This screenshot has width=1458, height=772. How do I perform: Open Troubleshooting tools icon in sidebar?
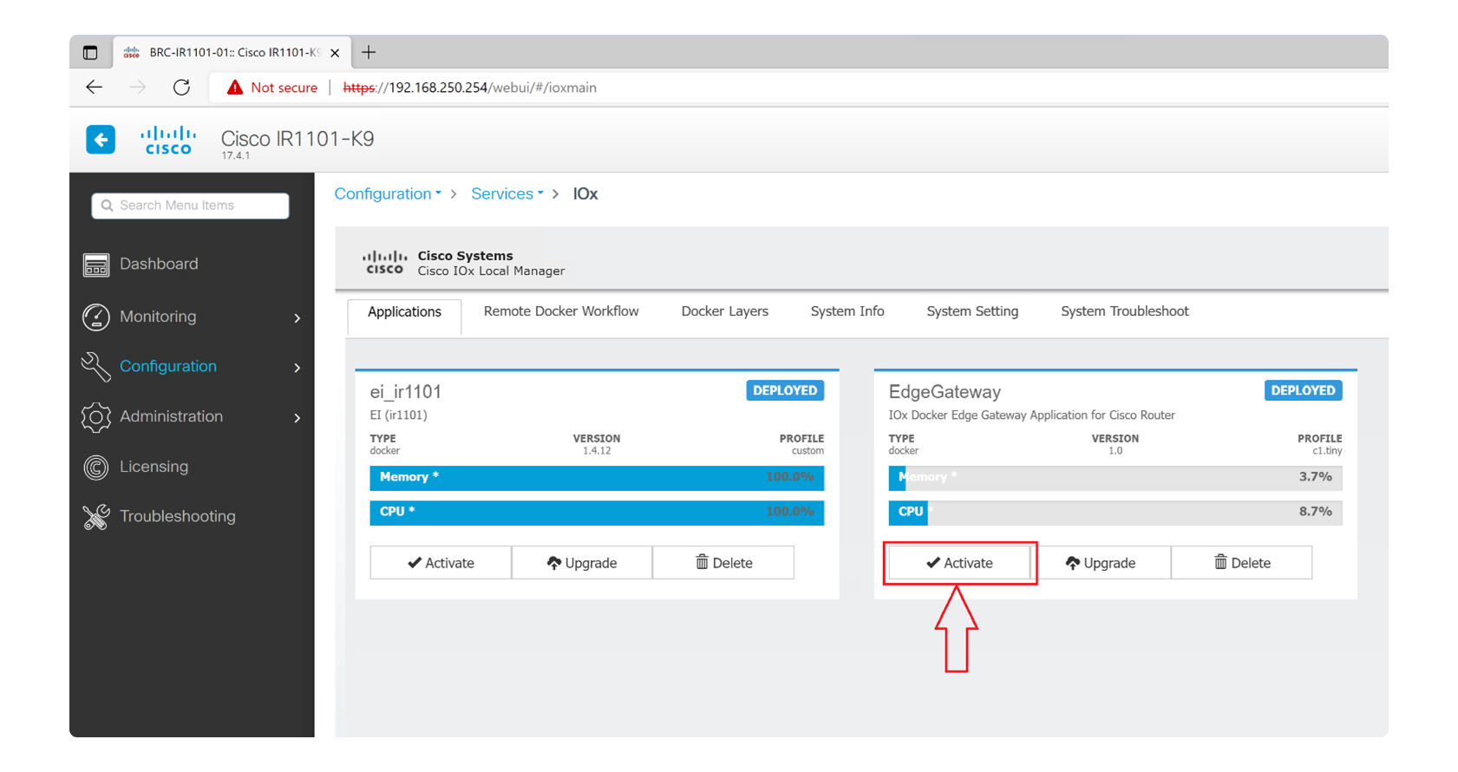[x=96, y=517]
